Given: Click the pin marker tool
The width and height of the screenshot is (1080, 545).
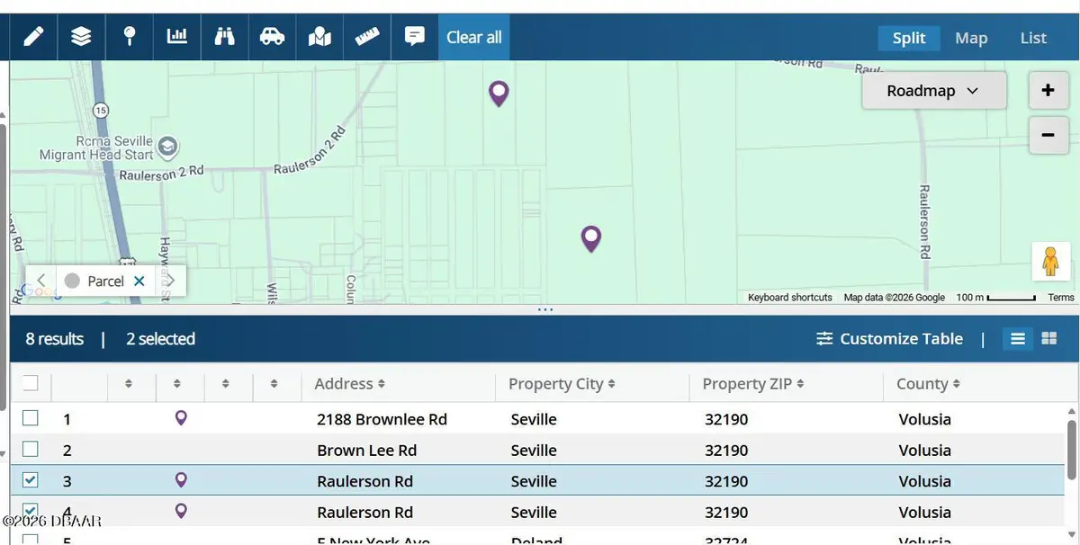Looking at the screenshot, I should pos(130,37).
